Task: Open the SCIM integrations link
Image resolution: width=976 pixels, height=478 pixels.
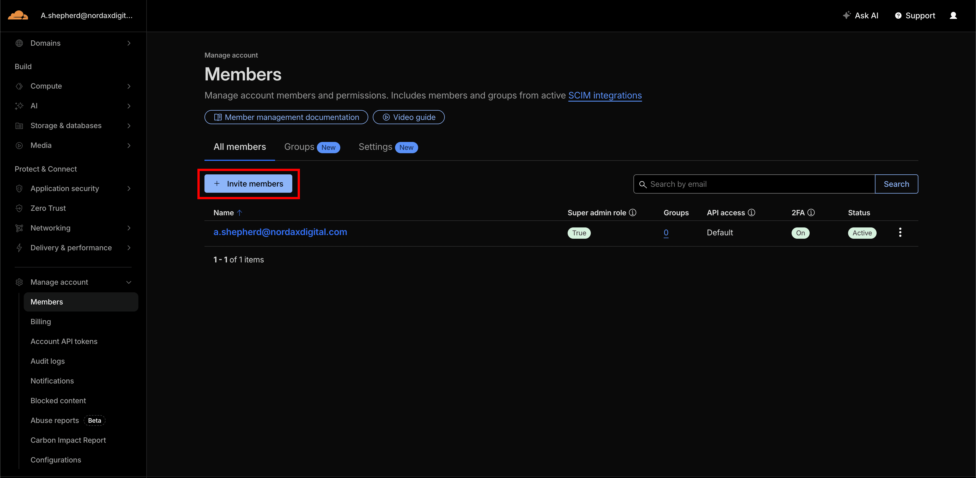Action: [605, 95]
